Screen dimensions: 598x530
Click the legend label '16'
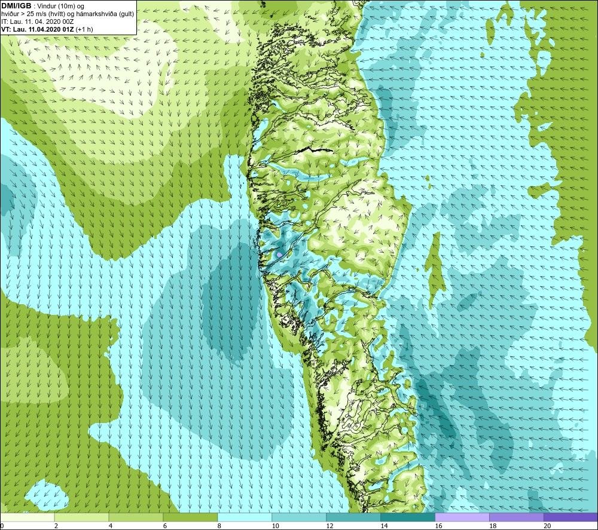click(438, 526)
